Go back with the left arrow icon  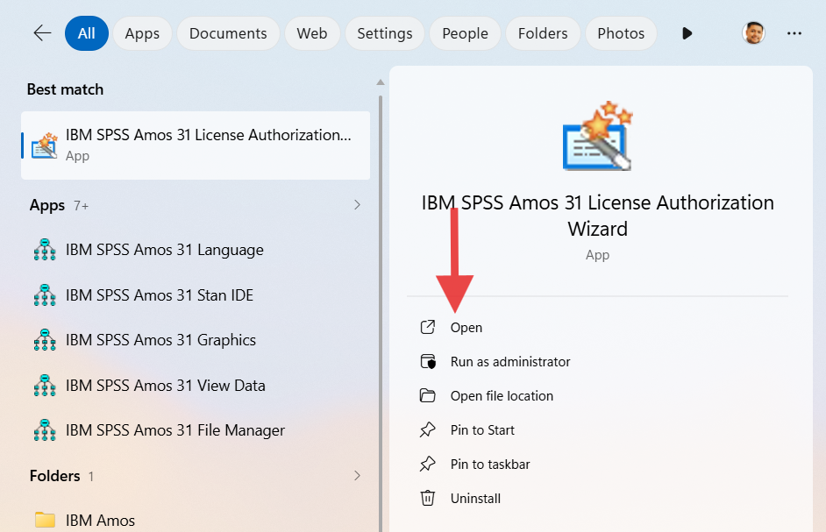[42, 33]
